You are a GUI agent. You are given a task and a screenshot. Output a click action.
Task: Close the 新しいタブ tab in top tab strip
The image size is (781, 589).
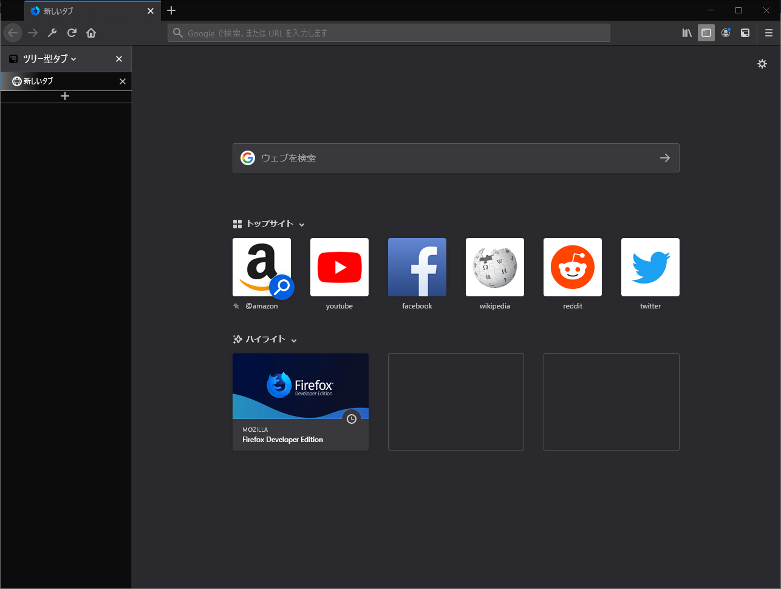tap(151, 11)
